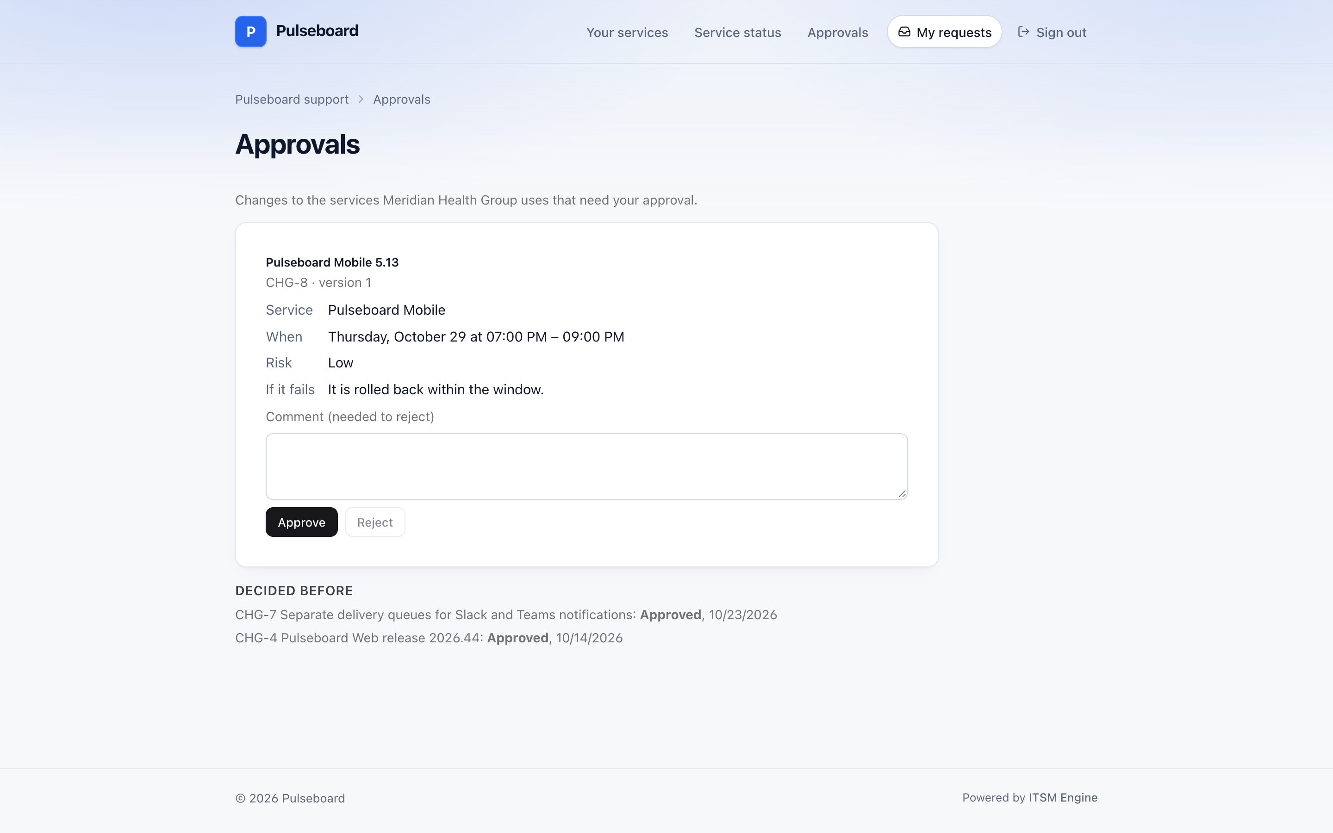
Task: Click the Approvals breadcrumb item
Action: (402, 99)
